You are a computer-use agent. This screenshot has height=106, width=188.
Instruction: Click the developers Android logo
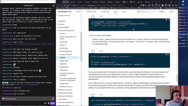[65, 11]
